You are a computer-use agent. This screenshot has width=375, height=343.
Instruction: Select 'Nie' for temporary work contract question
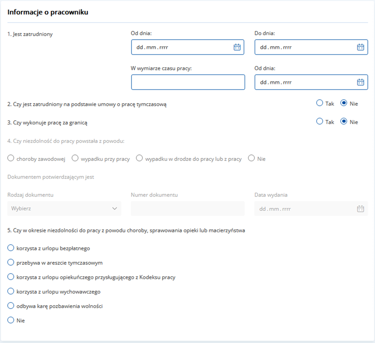[x=344, y=103]
